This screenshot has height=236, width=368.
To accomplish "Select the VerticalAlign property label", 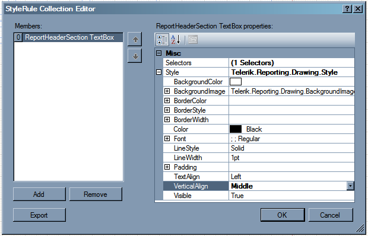I will pyautogui.click(x=191, y=186).
